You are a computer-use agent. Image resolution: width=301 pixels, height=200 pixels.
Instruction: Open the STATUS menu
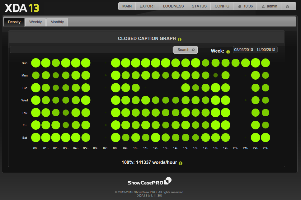[199, 6]
